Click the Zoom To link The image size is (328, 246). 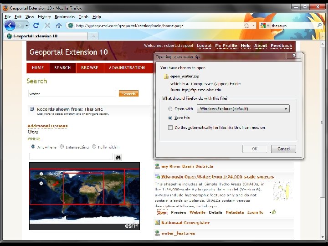click(x=255, y=212)
